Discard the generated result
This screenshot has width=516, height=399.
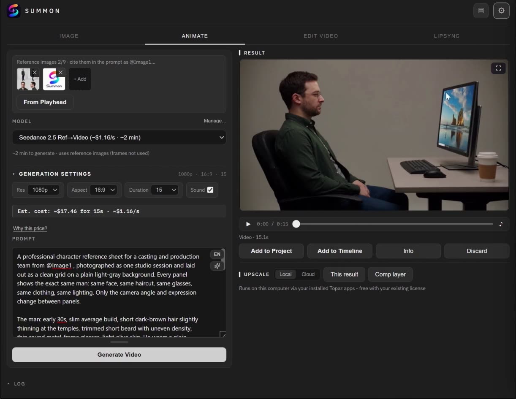point(477,251)
